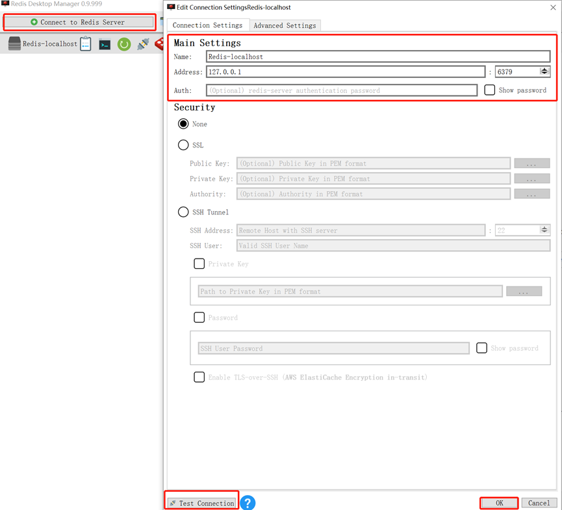Click the Auth password field

342,90
